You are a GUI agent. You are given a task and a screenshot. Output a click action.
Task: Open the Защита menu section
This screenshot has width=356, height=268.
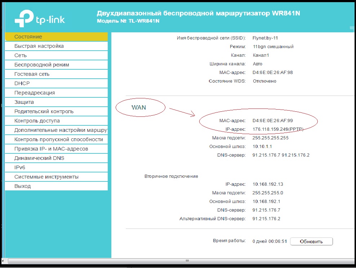[56, 102]
